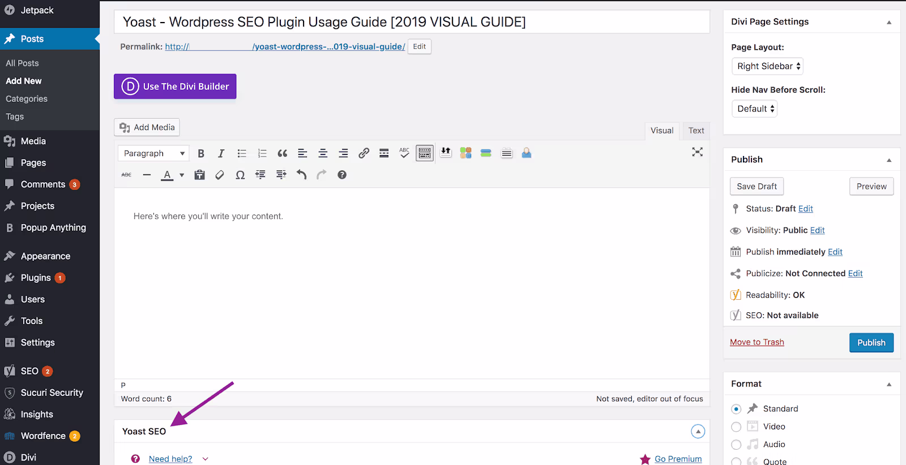Select Video post format

point(736,427)
